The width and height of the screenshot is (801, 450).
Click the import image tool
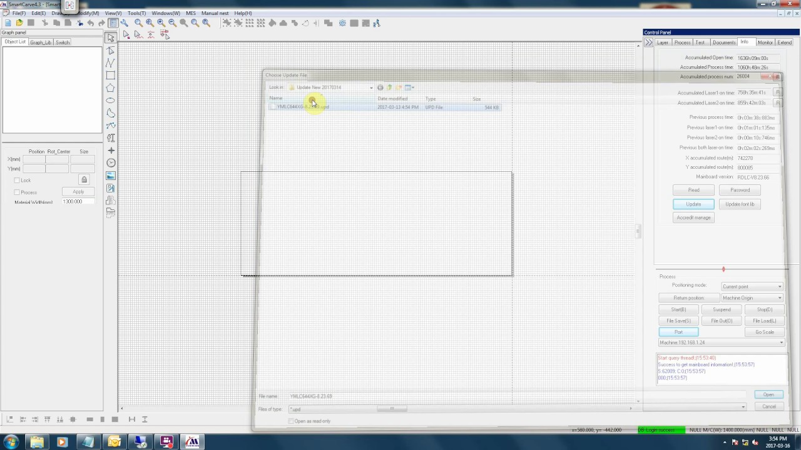point(111,176)
